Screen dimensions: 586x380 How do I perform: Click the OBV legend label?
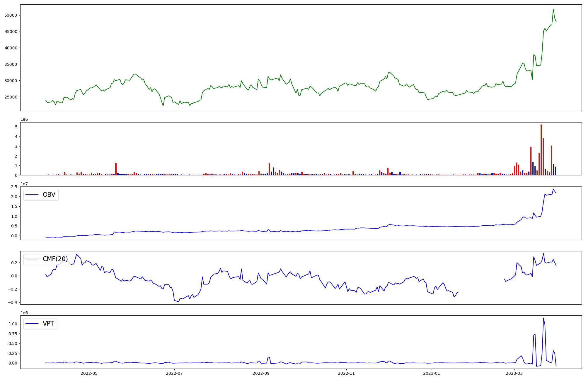pos(49,195)
